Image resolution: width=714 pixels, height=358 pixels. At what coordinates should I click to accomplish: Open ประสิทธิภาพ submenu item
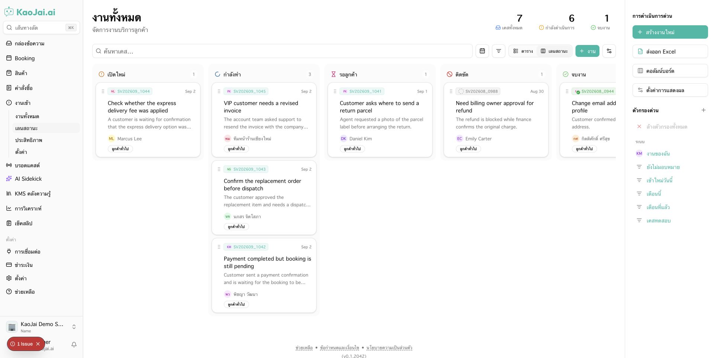tap(46, 140)
